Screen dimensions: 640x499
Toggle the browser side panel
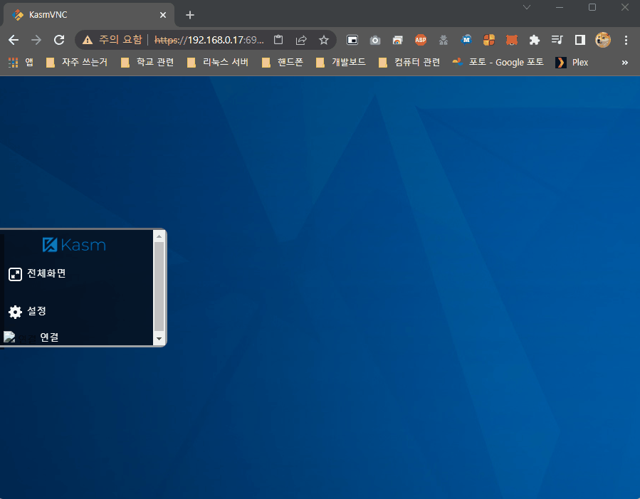click(580, 40)
